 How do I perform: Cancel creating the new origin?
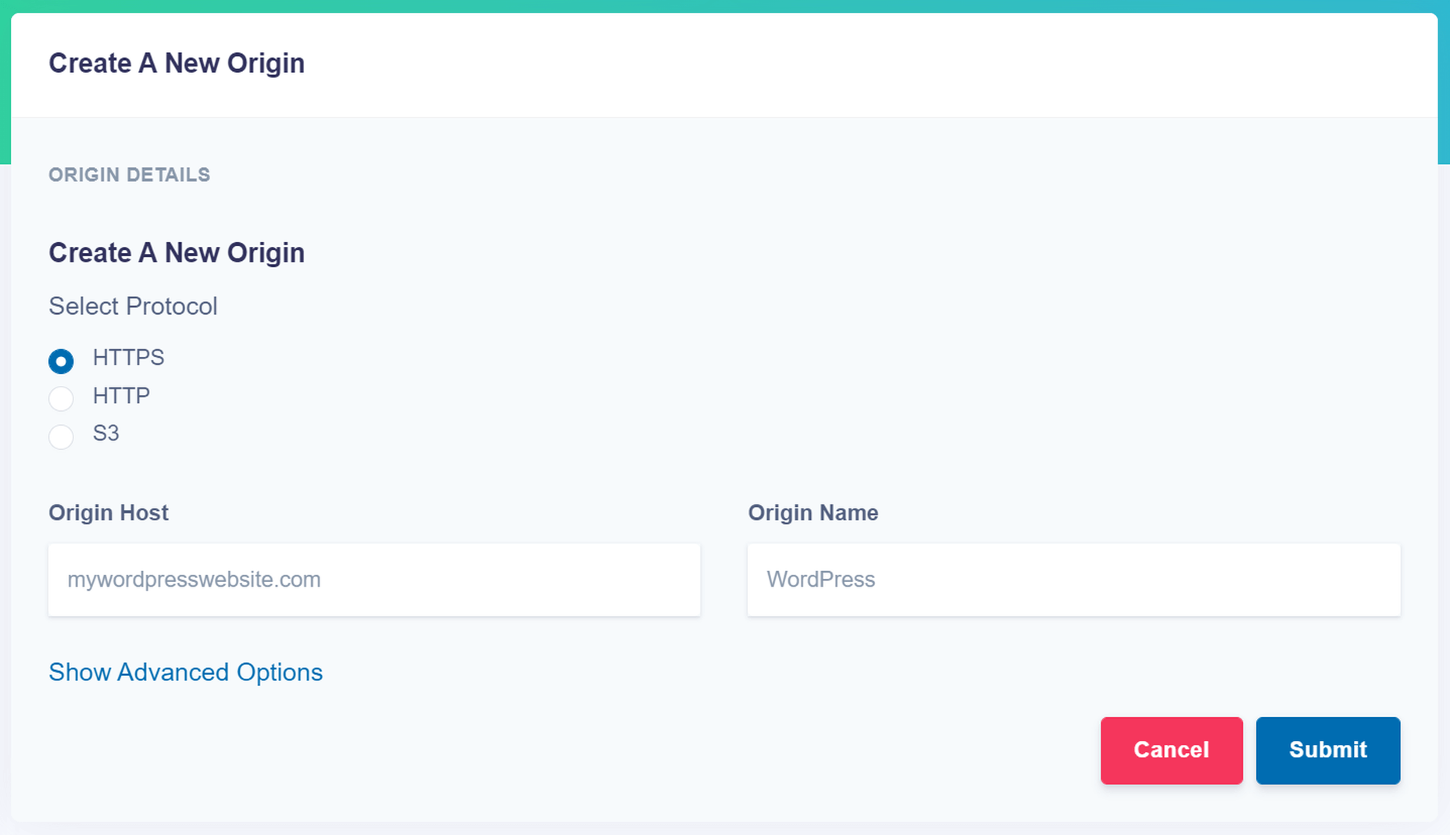(1171, 750)
